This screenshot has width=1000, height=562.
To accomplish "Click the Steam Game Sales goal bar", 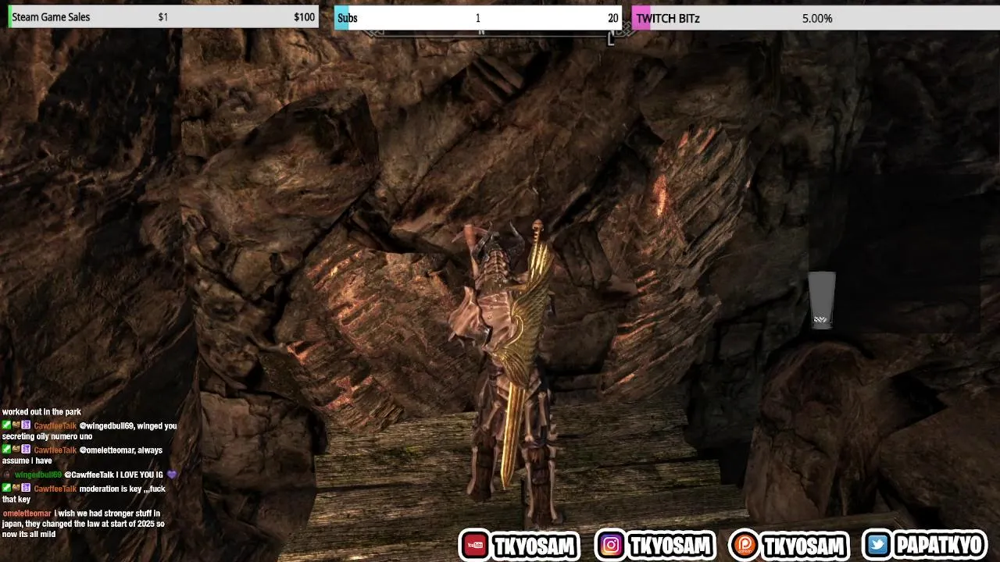I will pyautogui.click(x=163, y=16).
